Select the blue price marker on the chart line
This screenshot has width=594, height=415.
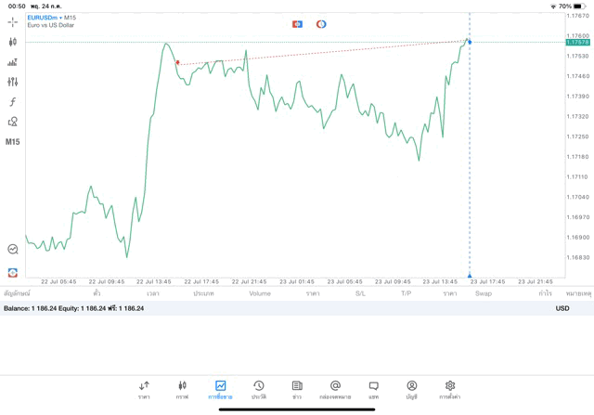coord(470,42)
